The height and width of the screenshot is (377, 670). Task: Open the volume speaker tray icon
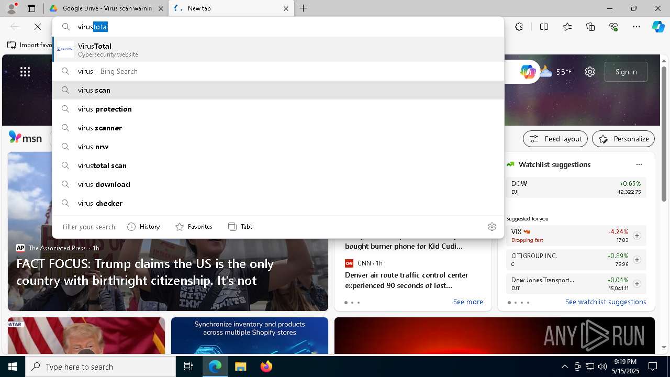[x=602, y=367]
